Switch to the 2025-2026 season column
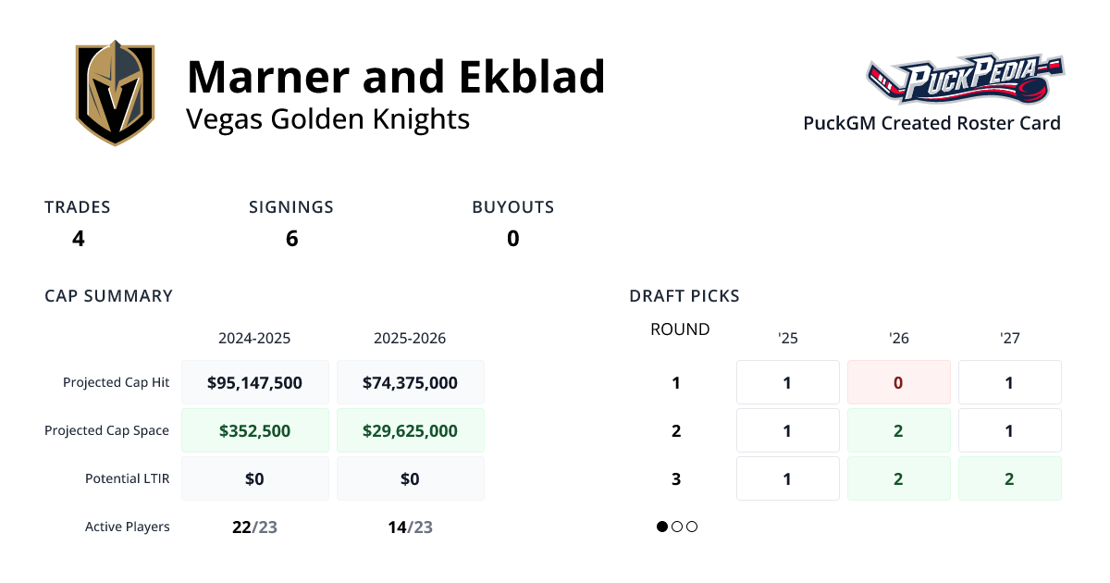1110x583 pixels. coord(410,338)
